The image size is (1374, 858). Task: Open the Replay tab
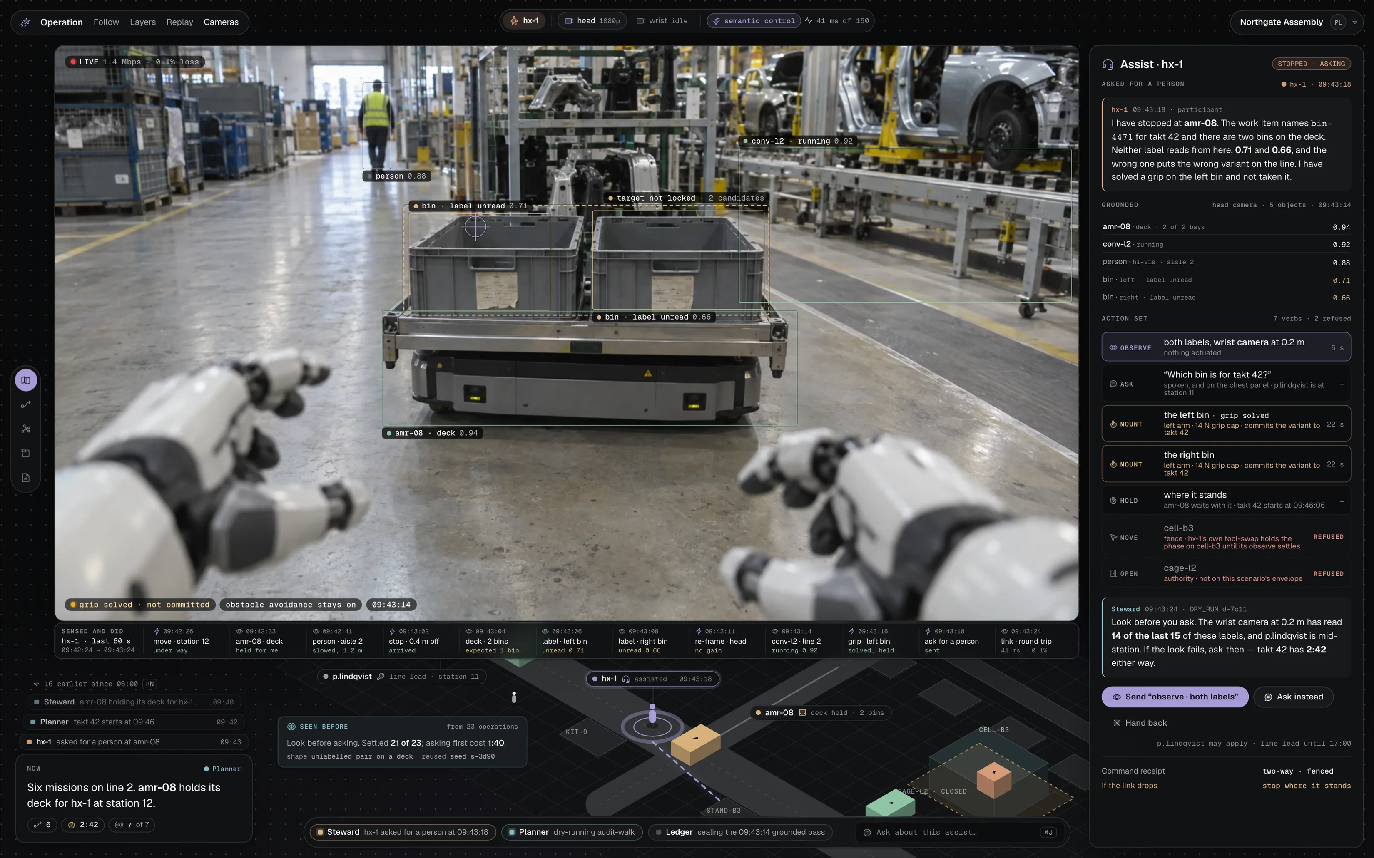tap(179, 22)
